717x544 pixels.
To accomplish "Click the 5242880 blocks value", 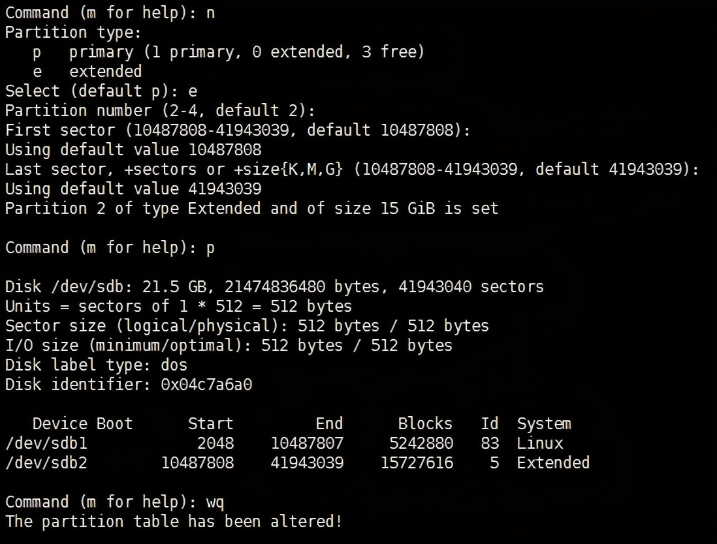I will coord(421,444).
